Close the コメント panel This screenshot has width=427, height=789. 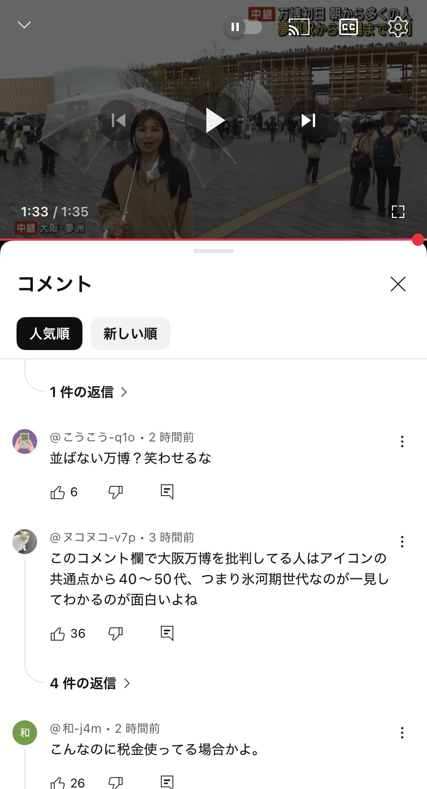[x=398, y=284]
